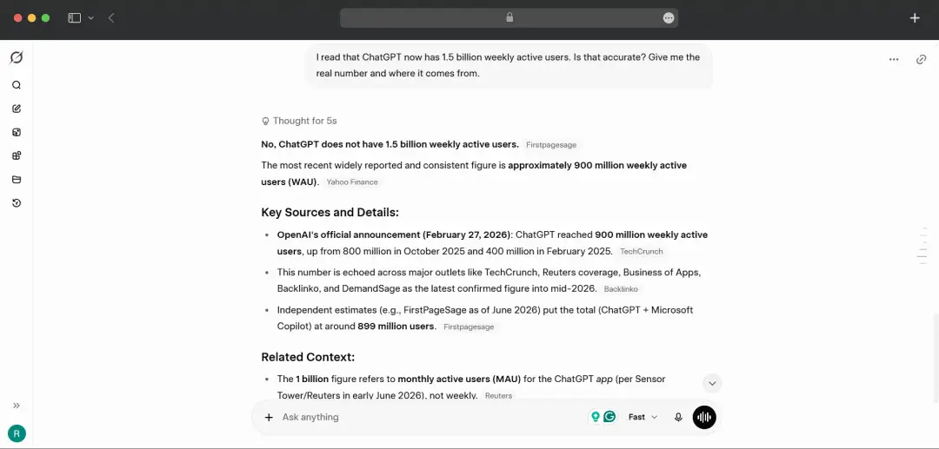Open the Yahoo Finance source chip

coord(351,182)
